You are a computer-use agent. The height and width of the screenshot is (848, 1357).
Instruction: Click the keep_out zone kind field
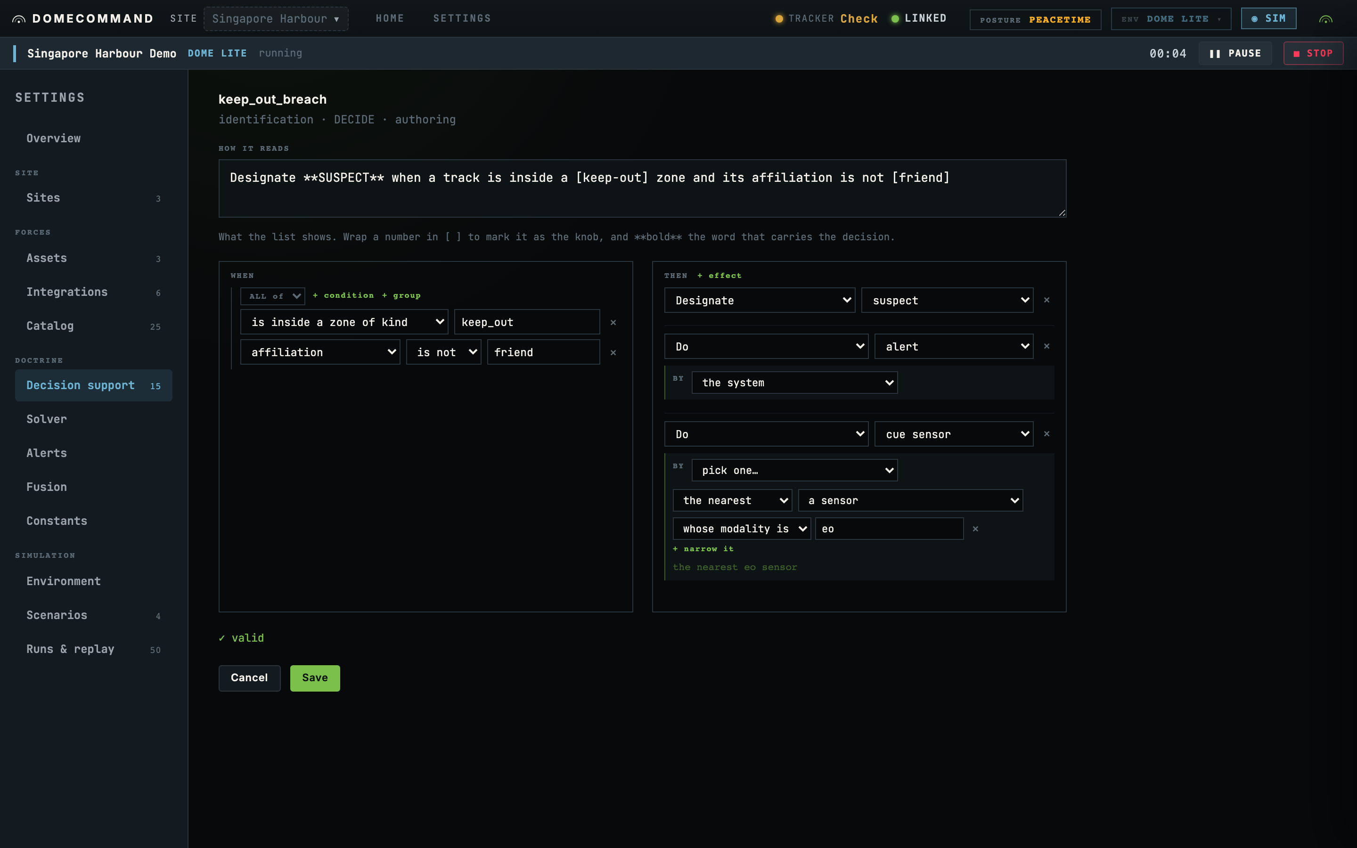(527, 322)
